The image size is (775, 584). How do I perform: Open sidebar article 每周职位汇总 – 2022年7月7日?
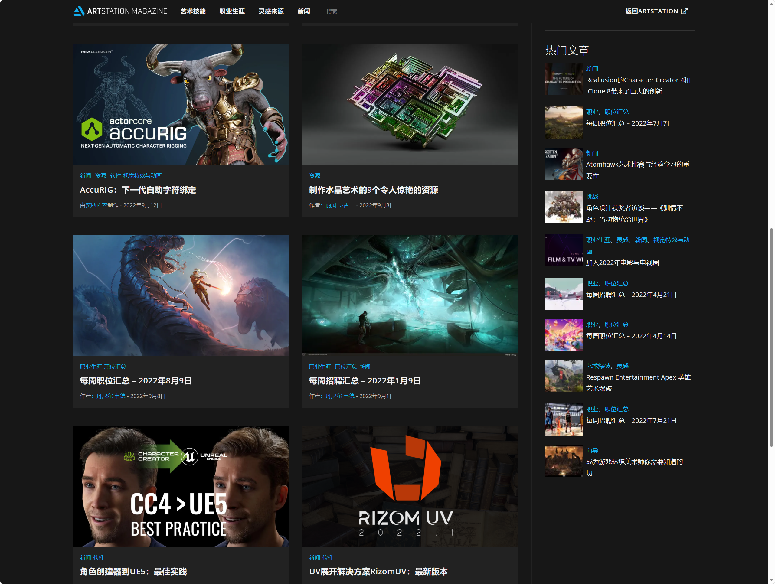click(629, 123)
